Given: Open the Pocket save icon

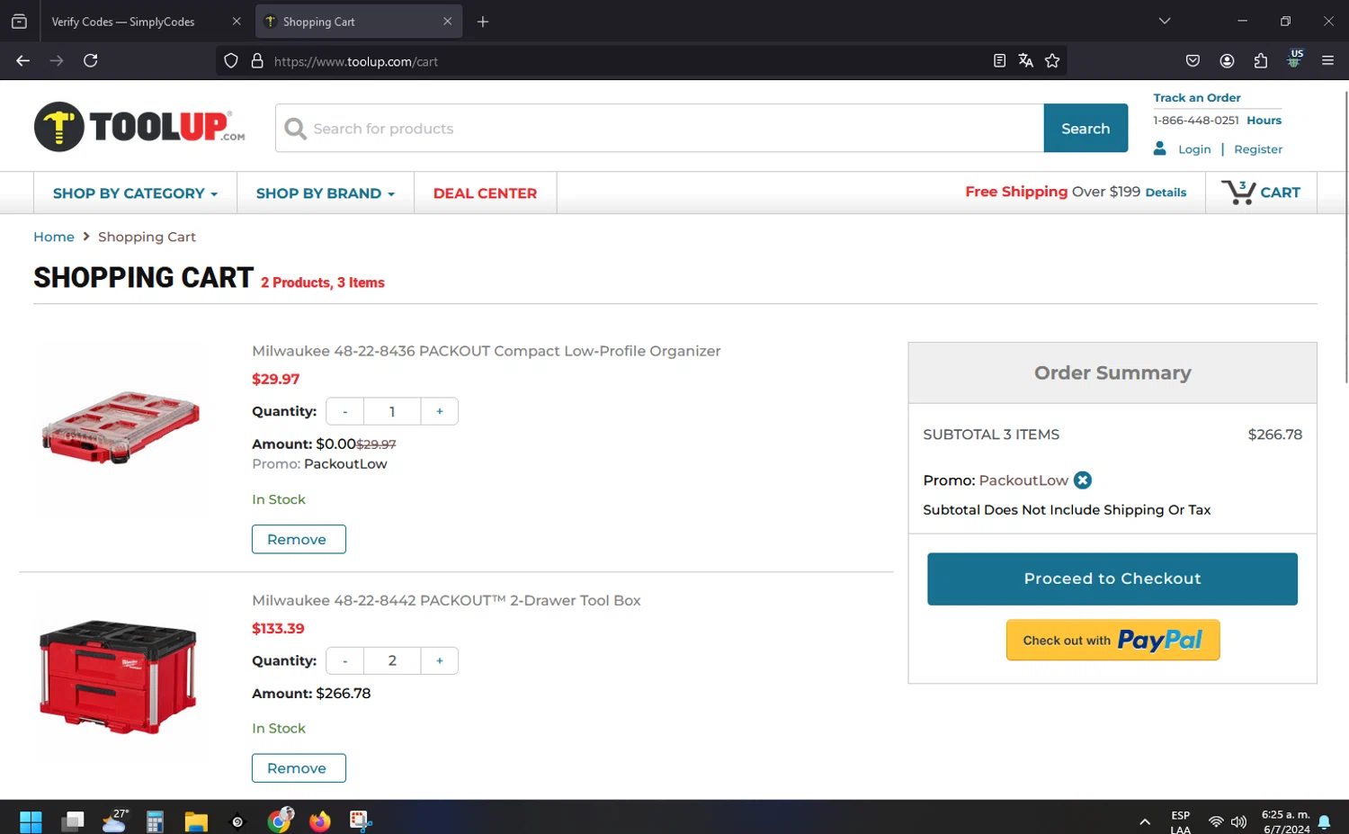Looking at the screenshot, I should pyautogui.click(x=1193, y=60).
